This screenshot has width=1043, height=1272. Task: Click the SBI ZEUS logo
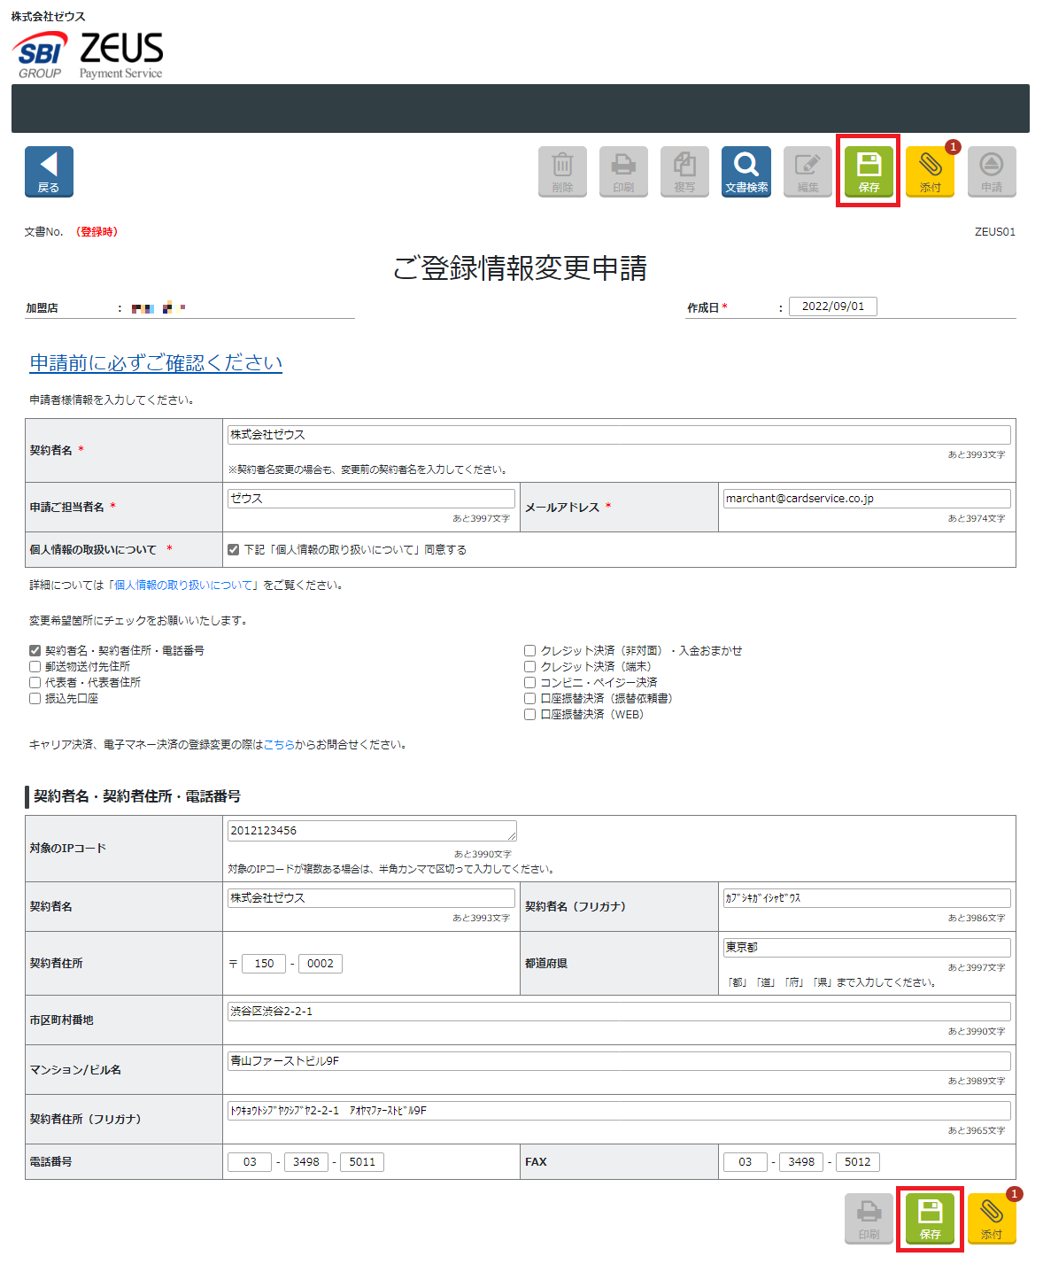pos(86,53)
